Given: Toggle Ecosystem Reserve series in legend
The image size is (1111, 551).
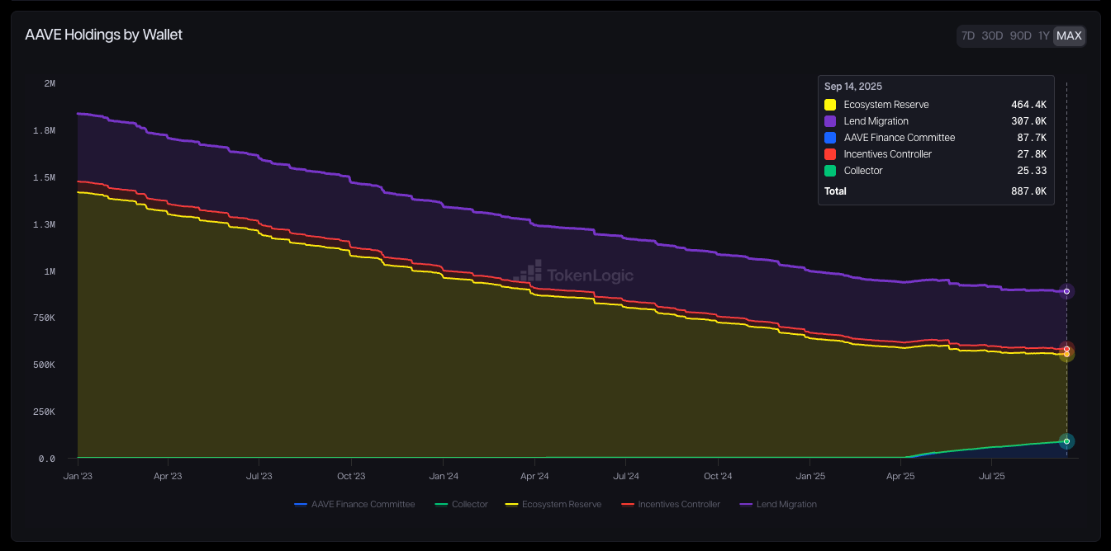Looking at the screenshot, I should tap(553, 504).
